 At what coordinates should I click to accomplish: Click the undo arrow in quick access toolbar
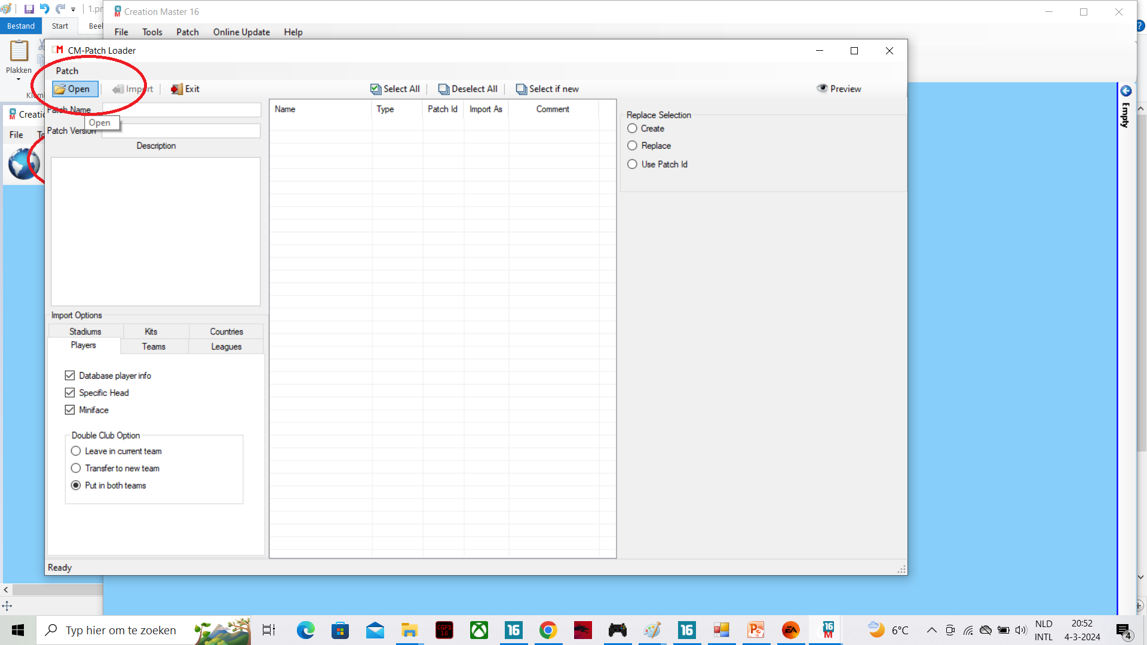coord(45,9)
